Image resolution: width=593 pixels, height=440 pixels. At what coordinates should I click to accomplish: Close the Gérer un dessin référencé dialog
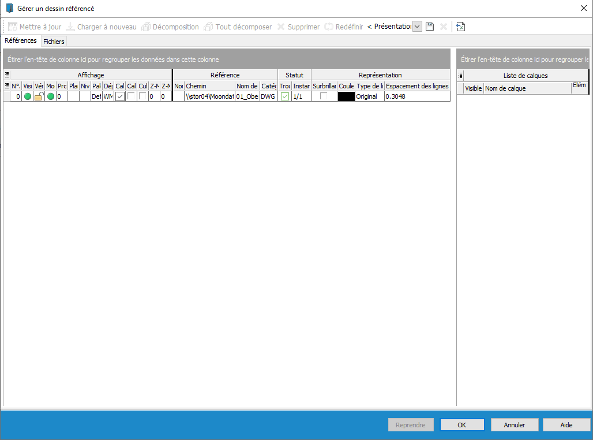[x=584, y=8]
